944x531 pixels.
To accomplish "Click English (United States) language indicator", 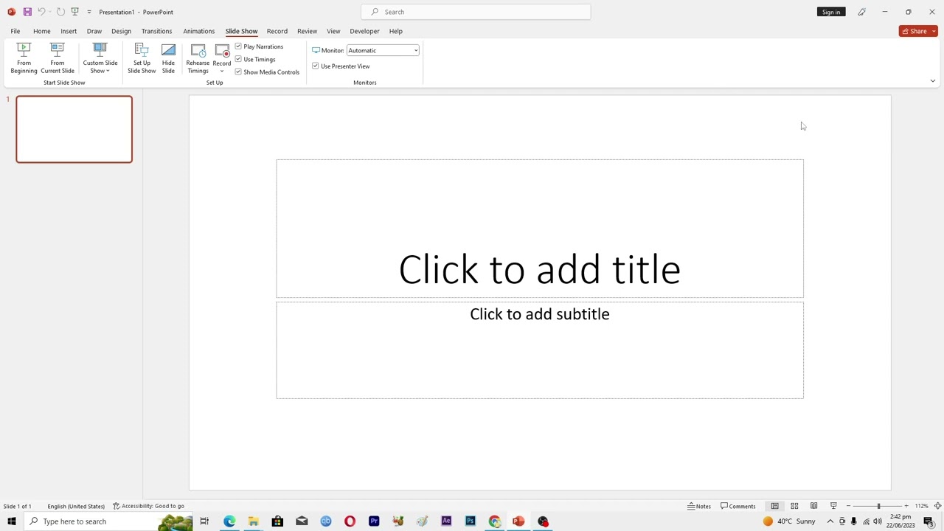I will pos(76,506).
